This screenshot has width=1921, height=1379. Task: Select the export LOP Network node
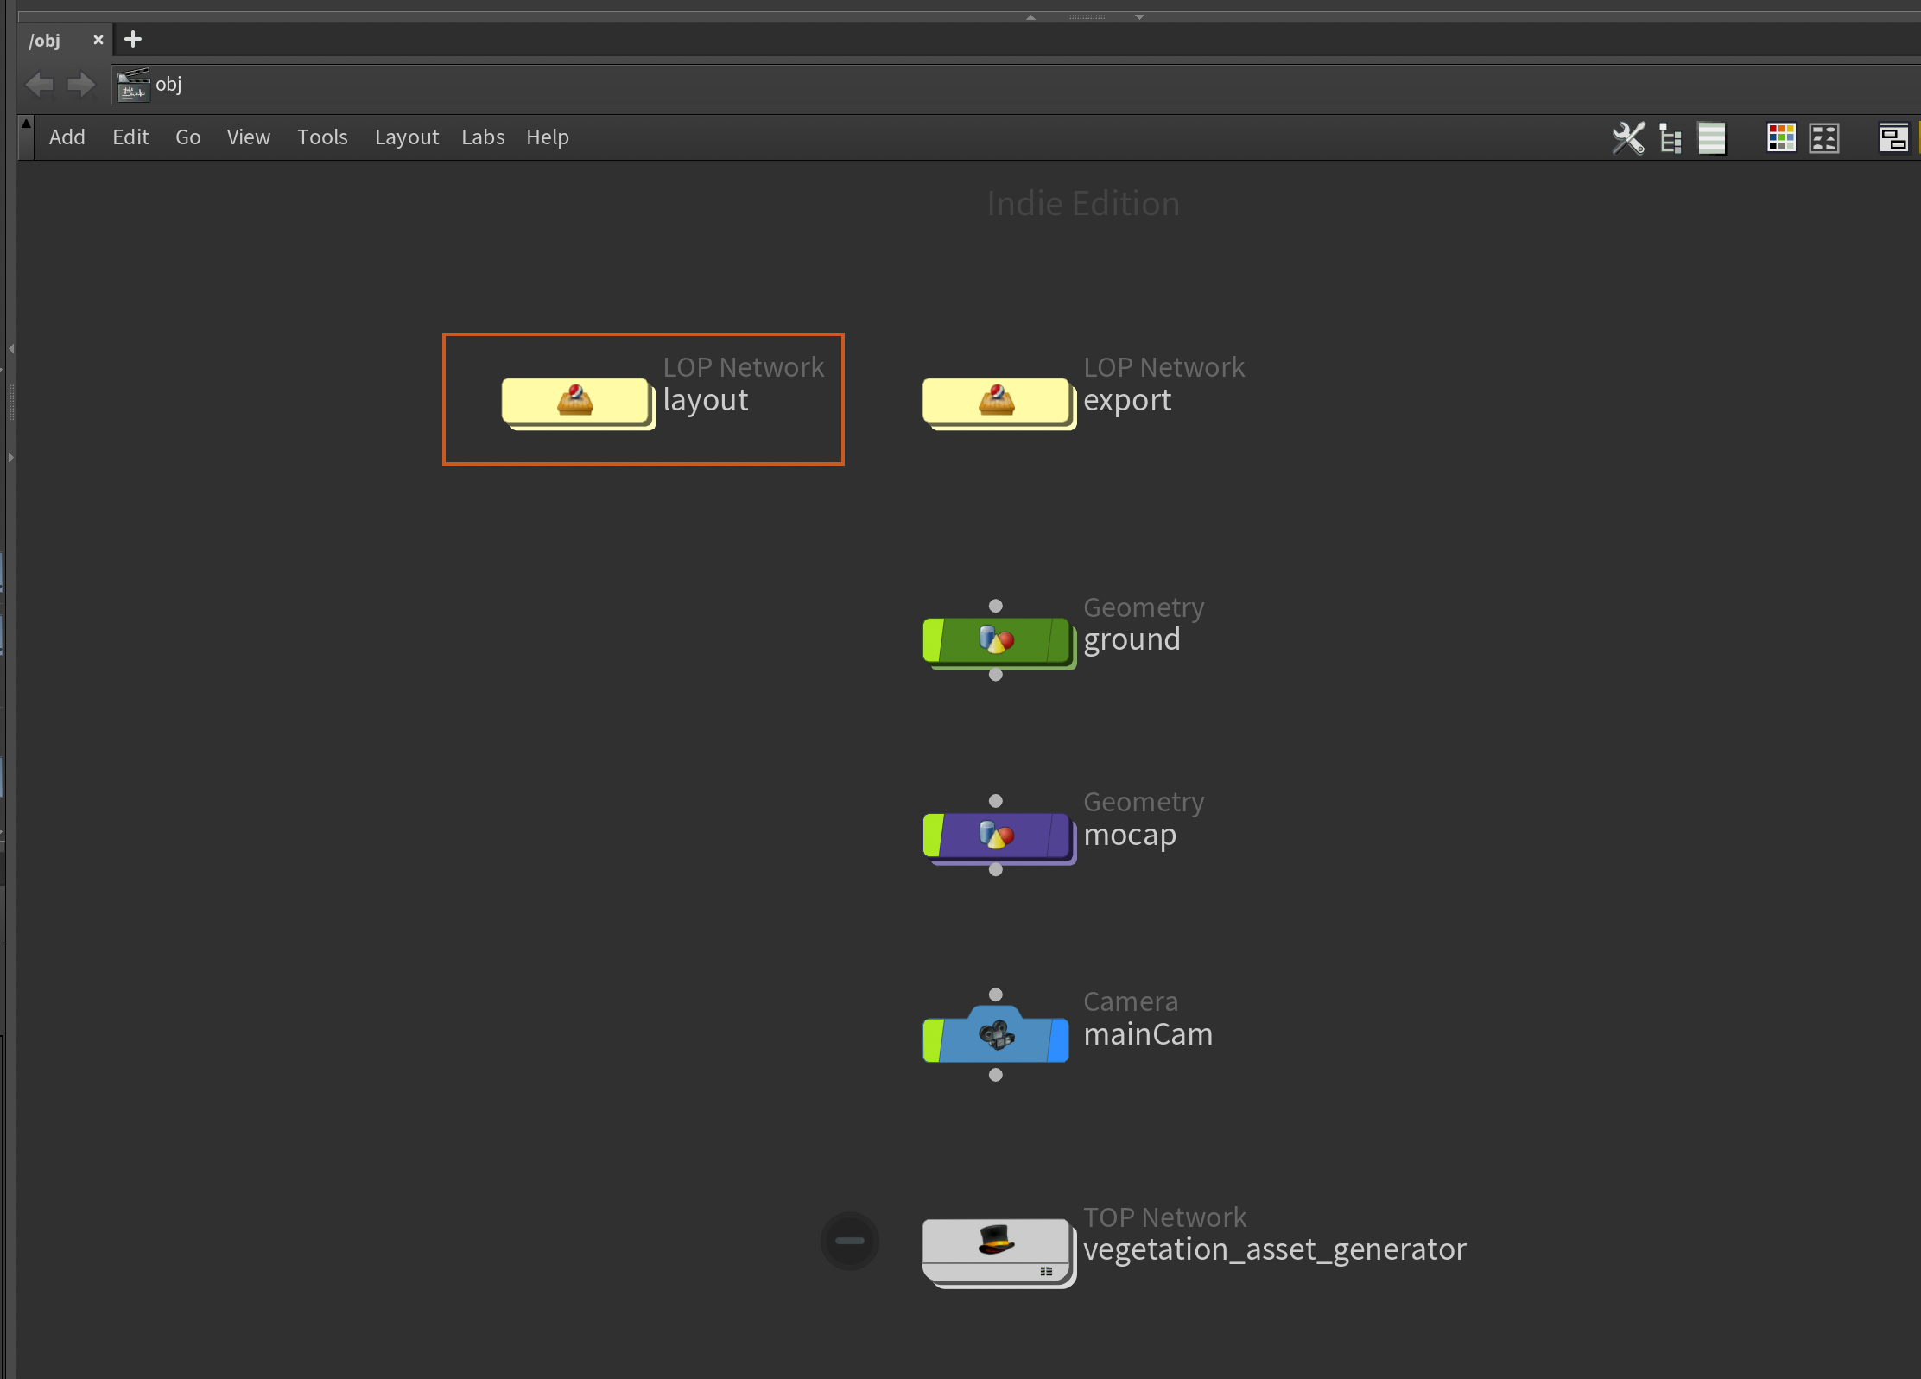(x=995, y=401)
